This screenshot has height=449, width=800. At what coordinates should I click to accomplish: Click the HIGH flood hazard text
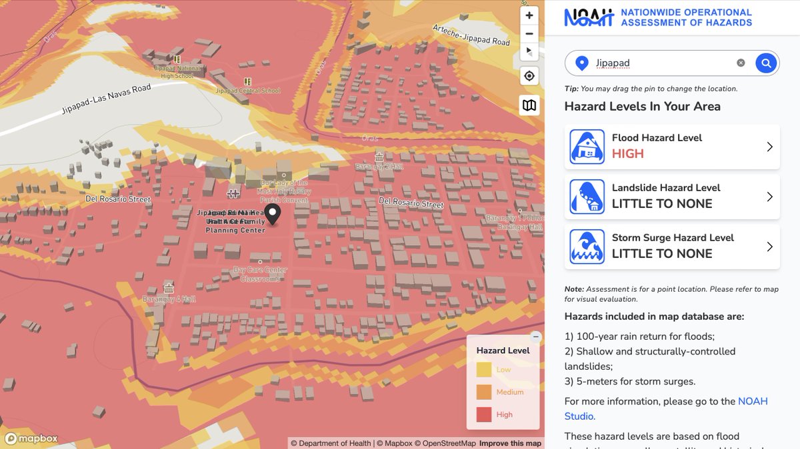coord(628,154)
